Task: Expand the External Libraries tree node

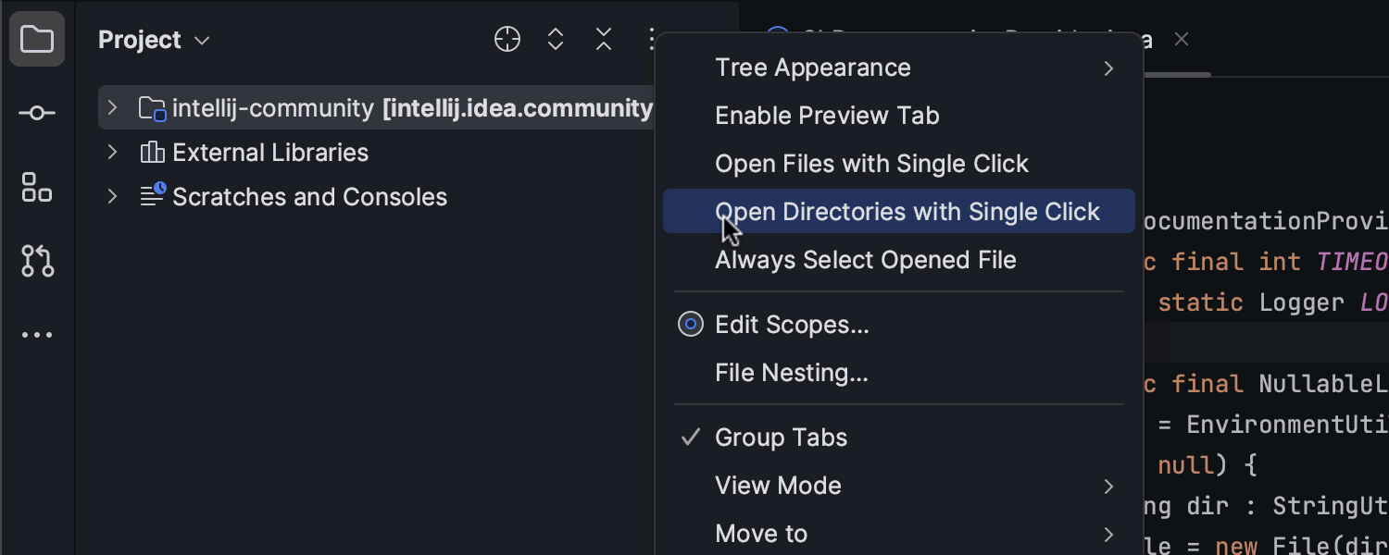Action: pos(112,153)
